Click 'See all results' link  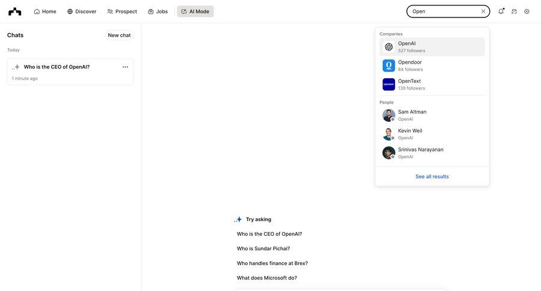click(x=432, y=176)
